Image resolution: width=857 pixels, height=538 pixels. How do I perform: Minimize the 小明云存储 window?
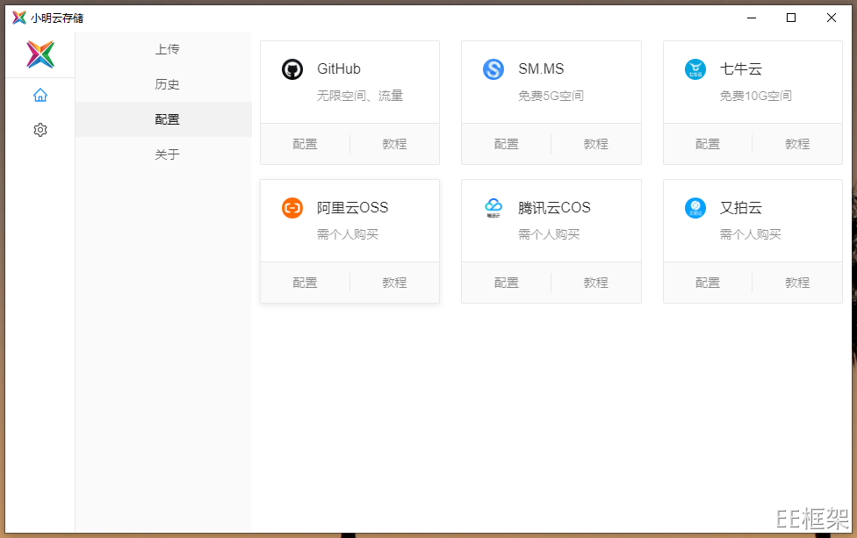752,18
